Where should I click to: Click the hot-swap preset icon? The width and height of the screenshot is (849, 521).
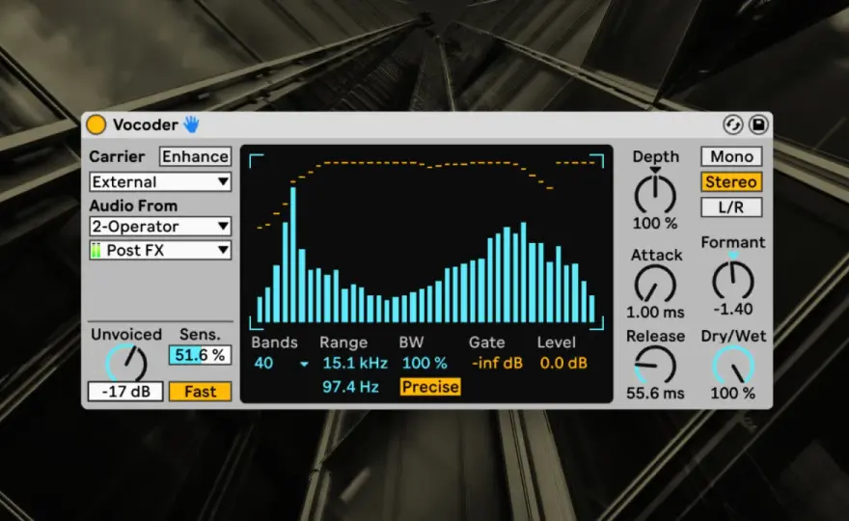coord(732,125)
